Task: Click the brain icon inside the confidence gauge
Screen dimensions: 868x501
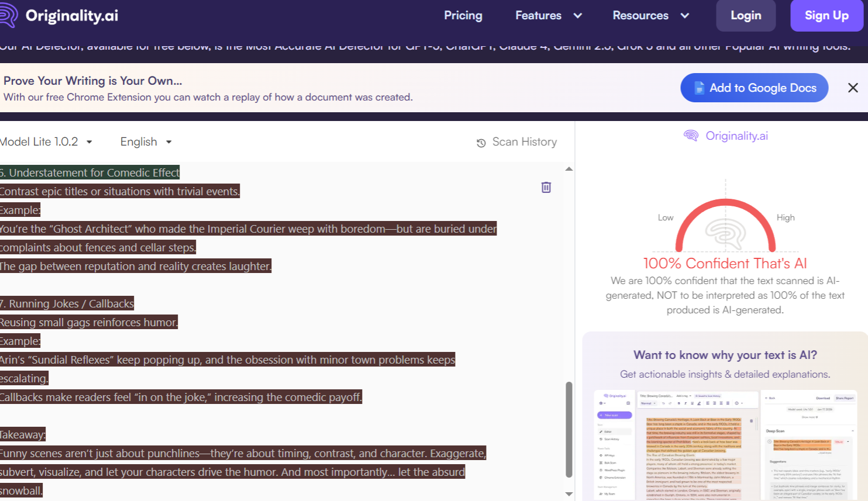Action: [725, 234]
